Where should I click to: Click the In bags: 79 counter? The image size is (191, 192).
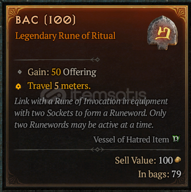(x=160, y=174)
